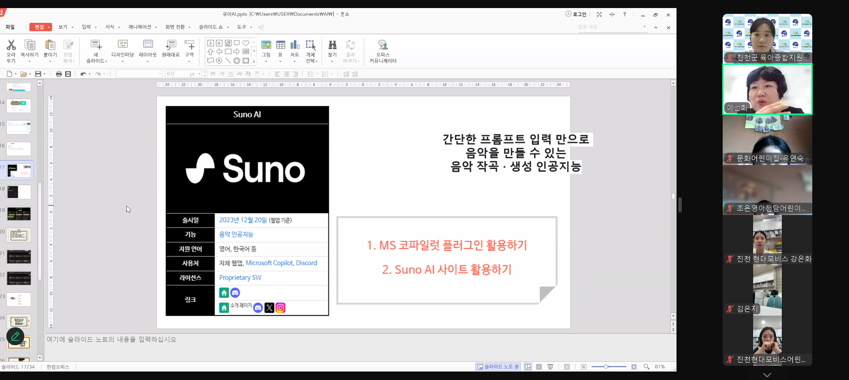Start slide show view from status bar
This screenshot has width=849, height=380.
point(550,367)
